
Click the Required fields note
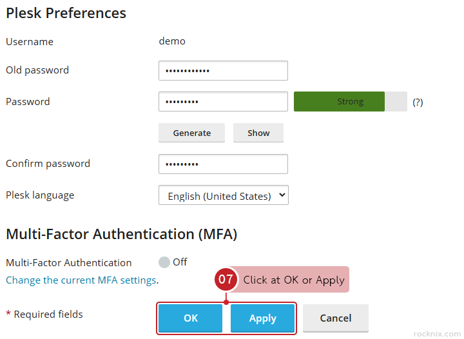point(44,315)
